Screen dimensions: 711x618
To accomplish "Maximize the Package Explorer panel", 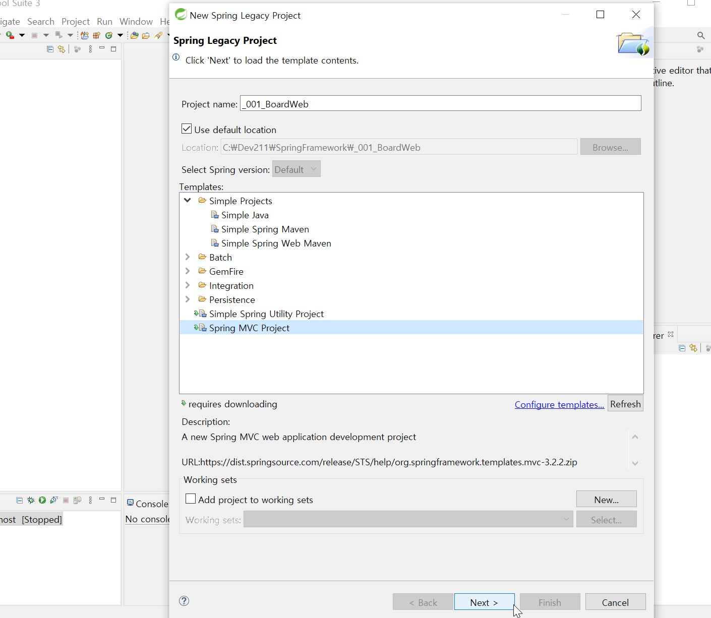I will click(x=113, y=49).
